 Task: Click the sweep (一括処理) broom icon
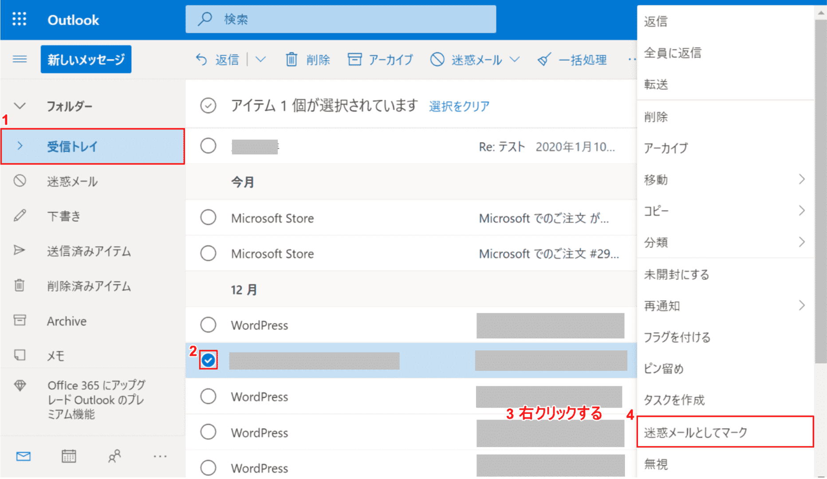click(x=544, y=59)
